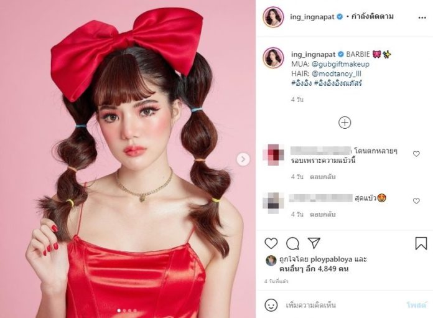Open ing_ingnapat profile avatar in header

[x=273, y=17]
